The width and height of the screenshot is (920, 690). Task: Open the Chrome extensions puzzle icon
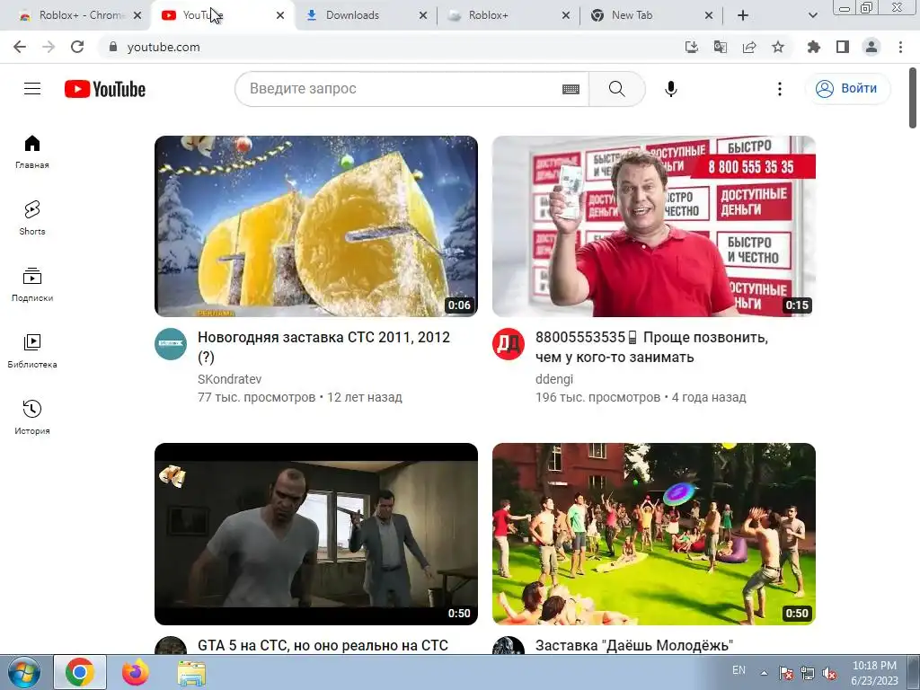pyautogui.click(x=814, y=47)
